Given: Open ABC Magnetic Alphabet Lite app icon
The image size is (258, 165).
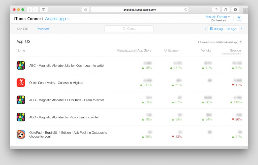Looking at the screenshot, I should tap(21, 65).
